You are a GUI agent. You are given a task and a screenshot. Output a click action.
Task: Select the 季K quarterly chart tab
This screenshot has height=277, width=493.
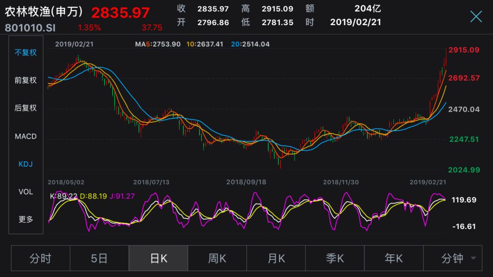click(334, 258)
